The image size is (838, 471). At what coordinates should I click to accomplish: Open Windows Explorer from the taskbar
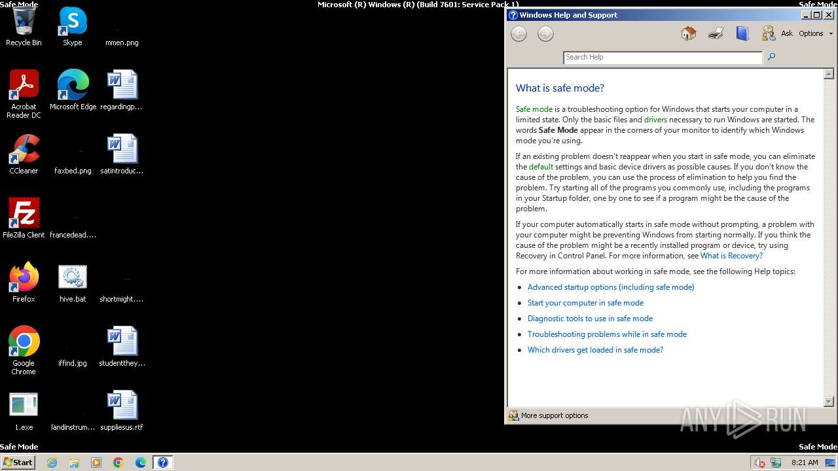74,462
